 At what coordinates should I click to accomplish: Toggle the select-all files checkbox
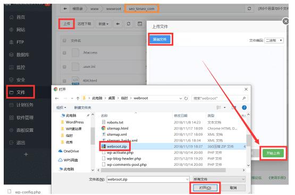pos(64,40)
